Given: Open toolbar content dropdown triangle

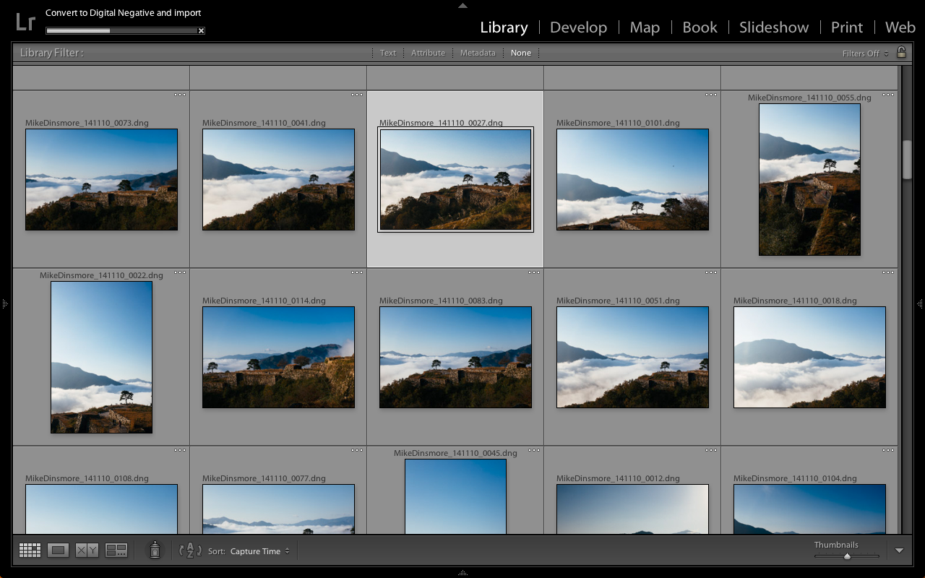Looking at the screenshot, I should (x=899, y=551).
